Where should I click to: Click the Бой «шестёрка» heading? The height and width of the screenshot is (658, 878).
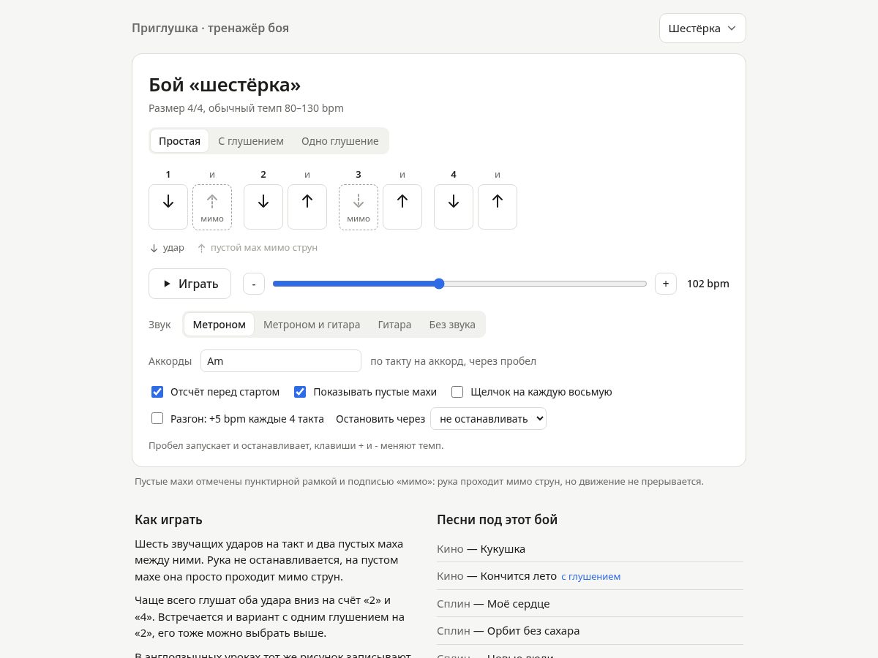225,85
